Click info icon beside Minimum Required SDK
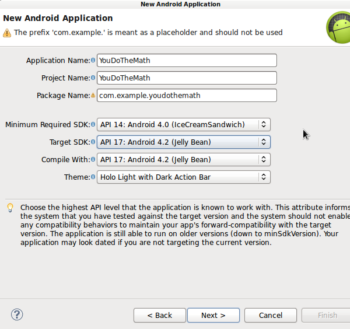This screenshot has width=350, height=329. pyautogui.click(x=93, y=125)
